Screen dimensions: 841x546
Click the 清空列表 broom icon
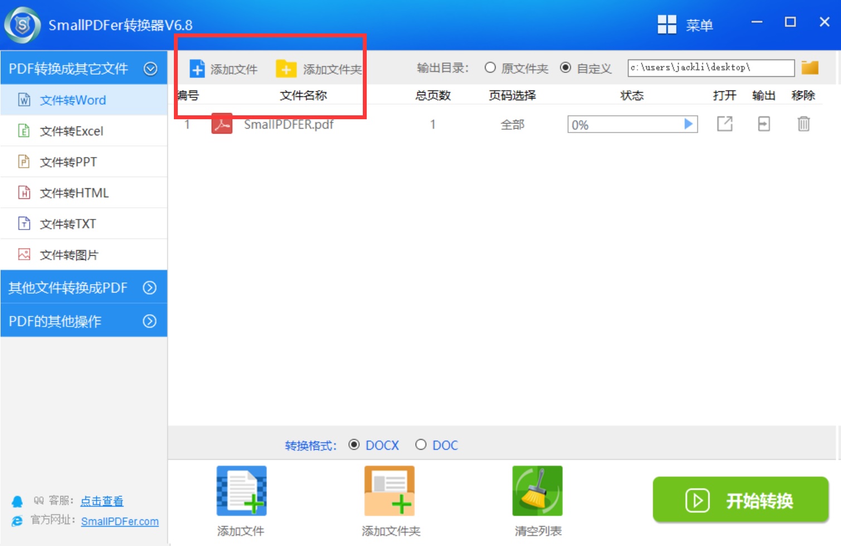537,491
